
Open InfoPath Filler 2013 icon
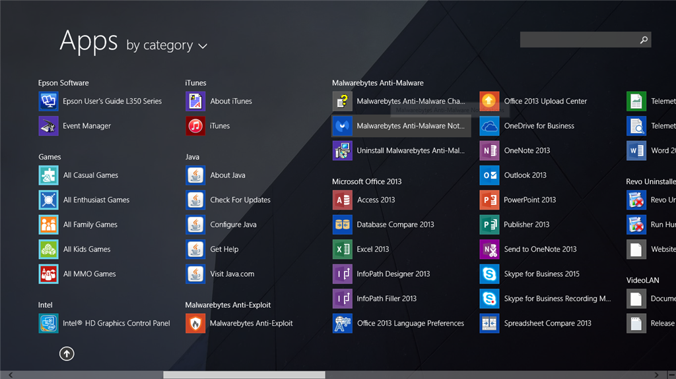point(343,299)
